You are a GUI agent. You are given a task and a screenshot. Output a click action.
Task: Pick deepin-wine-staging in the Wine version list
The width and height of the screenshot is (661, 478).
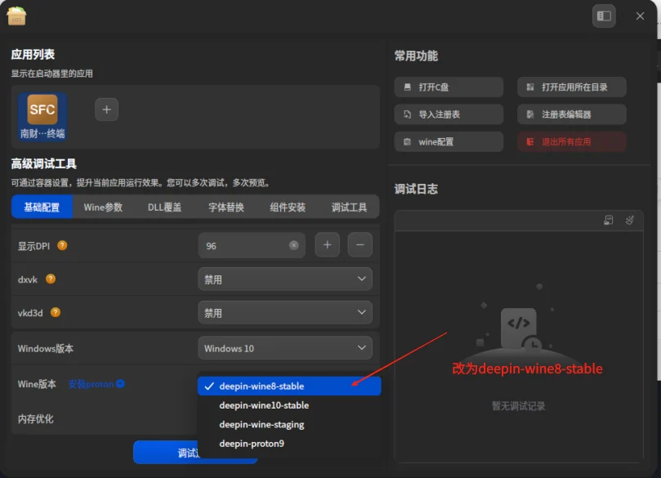(289, 424)
